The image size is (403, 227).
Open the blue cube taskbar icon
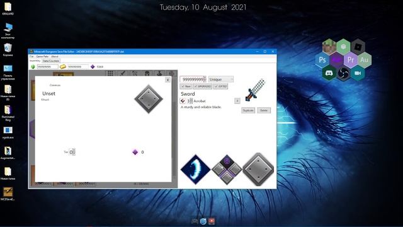click(203, 221)
